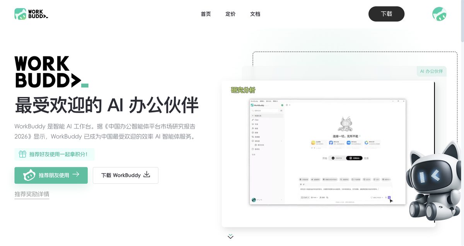Click the scroll-down chevron at the page bottom

(x=231, y=236)
